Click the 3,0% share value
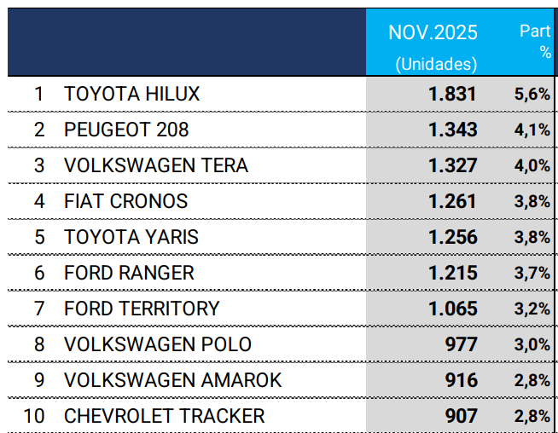 pos(532,345)
